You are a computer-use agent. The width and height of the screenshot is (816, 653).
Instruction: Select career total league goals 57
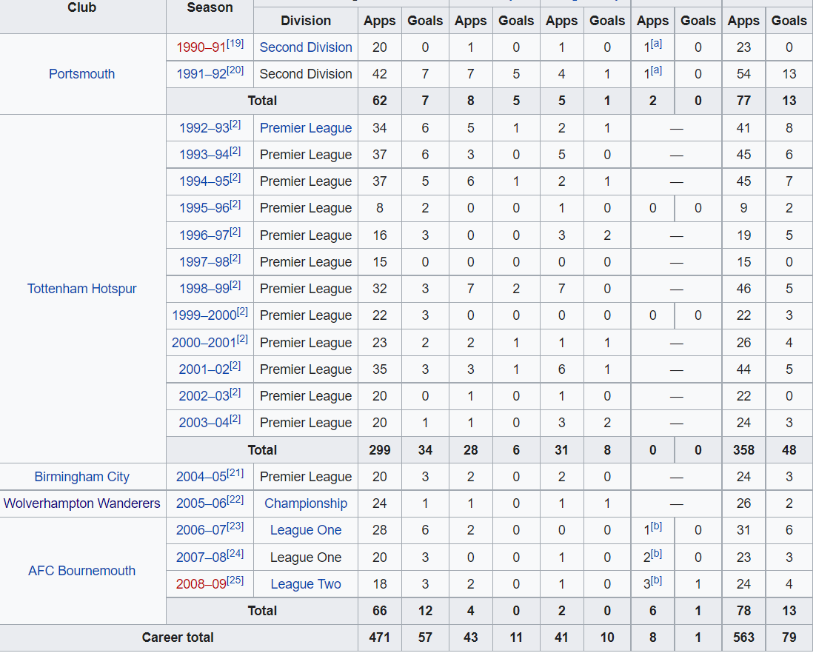pyautogui.click(x=425, y=637)
